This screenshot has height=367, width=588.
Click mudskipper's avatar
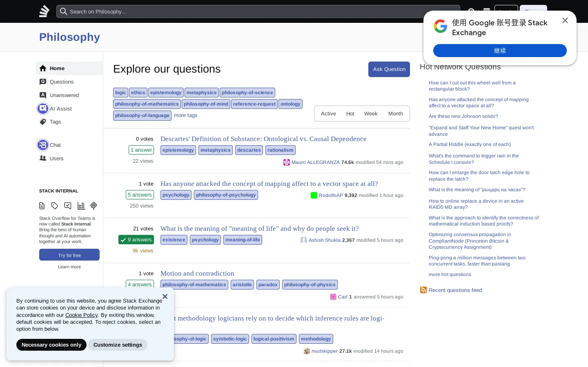click(307, 351)
